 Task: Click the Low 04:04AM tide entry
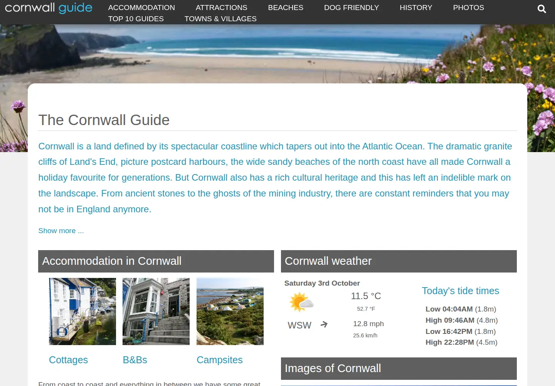pyautogui.click(x=461, y=309)
